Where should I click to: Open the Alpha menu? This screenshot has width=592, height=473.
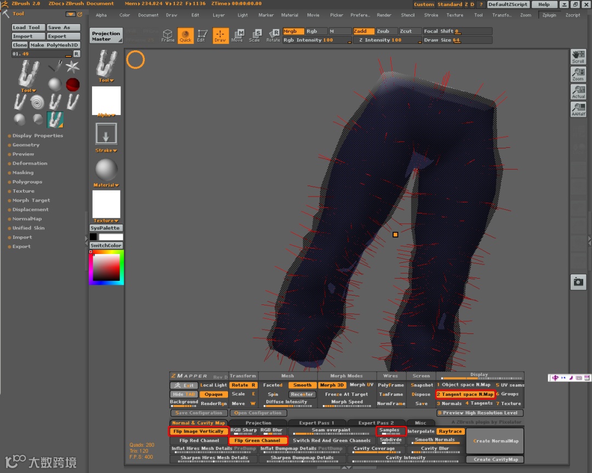(x=101, y=15)
